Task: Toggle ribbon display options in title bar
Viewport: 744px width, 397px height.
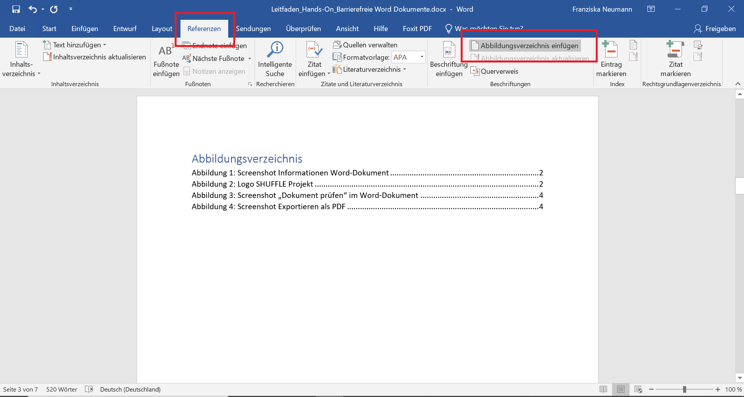Action: point(651,9)
